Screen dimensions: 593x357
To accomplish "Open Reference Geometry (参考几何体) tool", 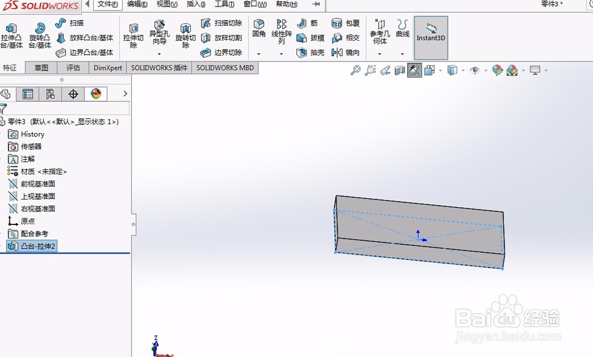I will [x=380, y=32].
